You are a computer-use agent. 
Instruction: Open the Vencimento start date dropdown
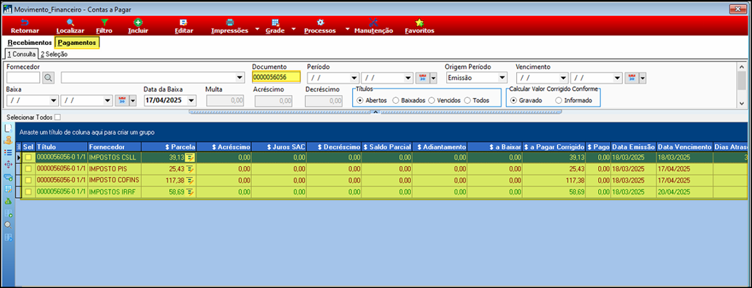(x=563, y=78)
